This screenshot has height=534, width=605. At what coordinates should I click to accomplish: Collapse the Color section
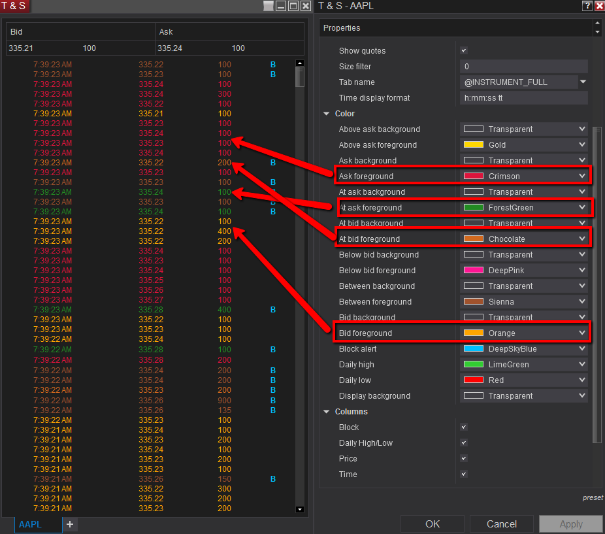coord(327,114)
